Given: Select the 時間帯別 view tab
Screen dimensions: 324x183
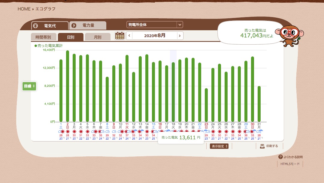Looking at the screenshot, I should tap(44, 37).
